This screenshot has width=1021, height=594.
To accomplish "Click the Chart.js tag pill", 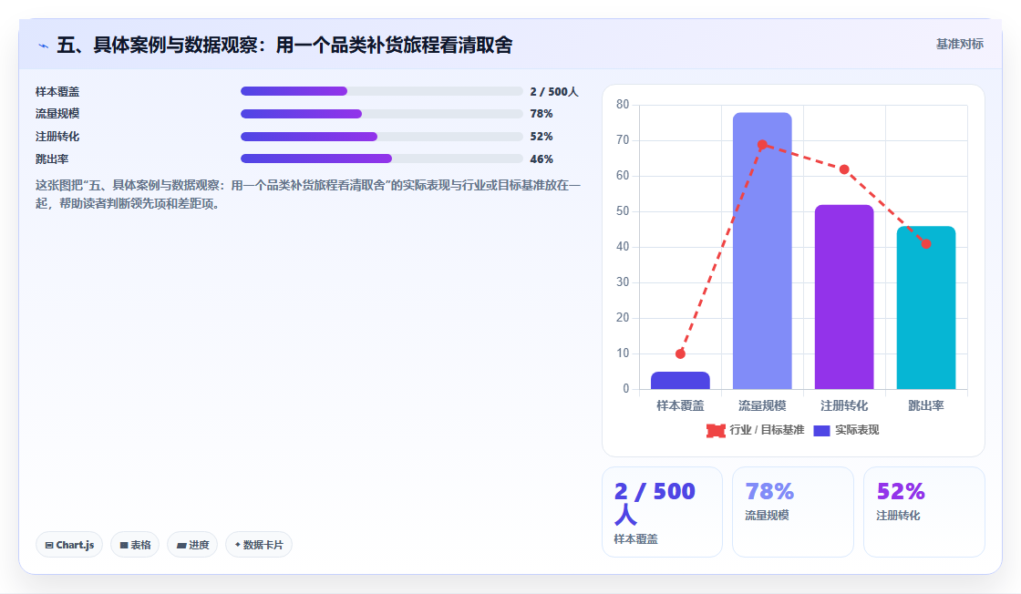I will point(69,545).
